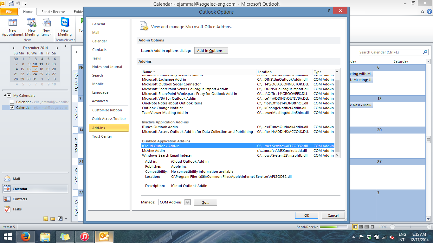The image size is (433, 243).
Task: Select Customize Ribbon in Outlook Options
Action: click(x=109, y=110)
